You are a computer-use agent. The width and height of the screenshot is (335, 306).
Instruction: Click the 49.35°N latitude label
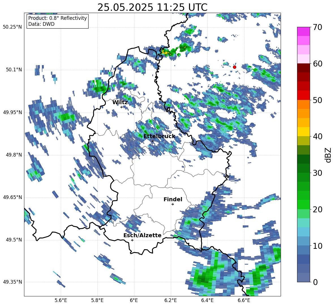[12, 282]
